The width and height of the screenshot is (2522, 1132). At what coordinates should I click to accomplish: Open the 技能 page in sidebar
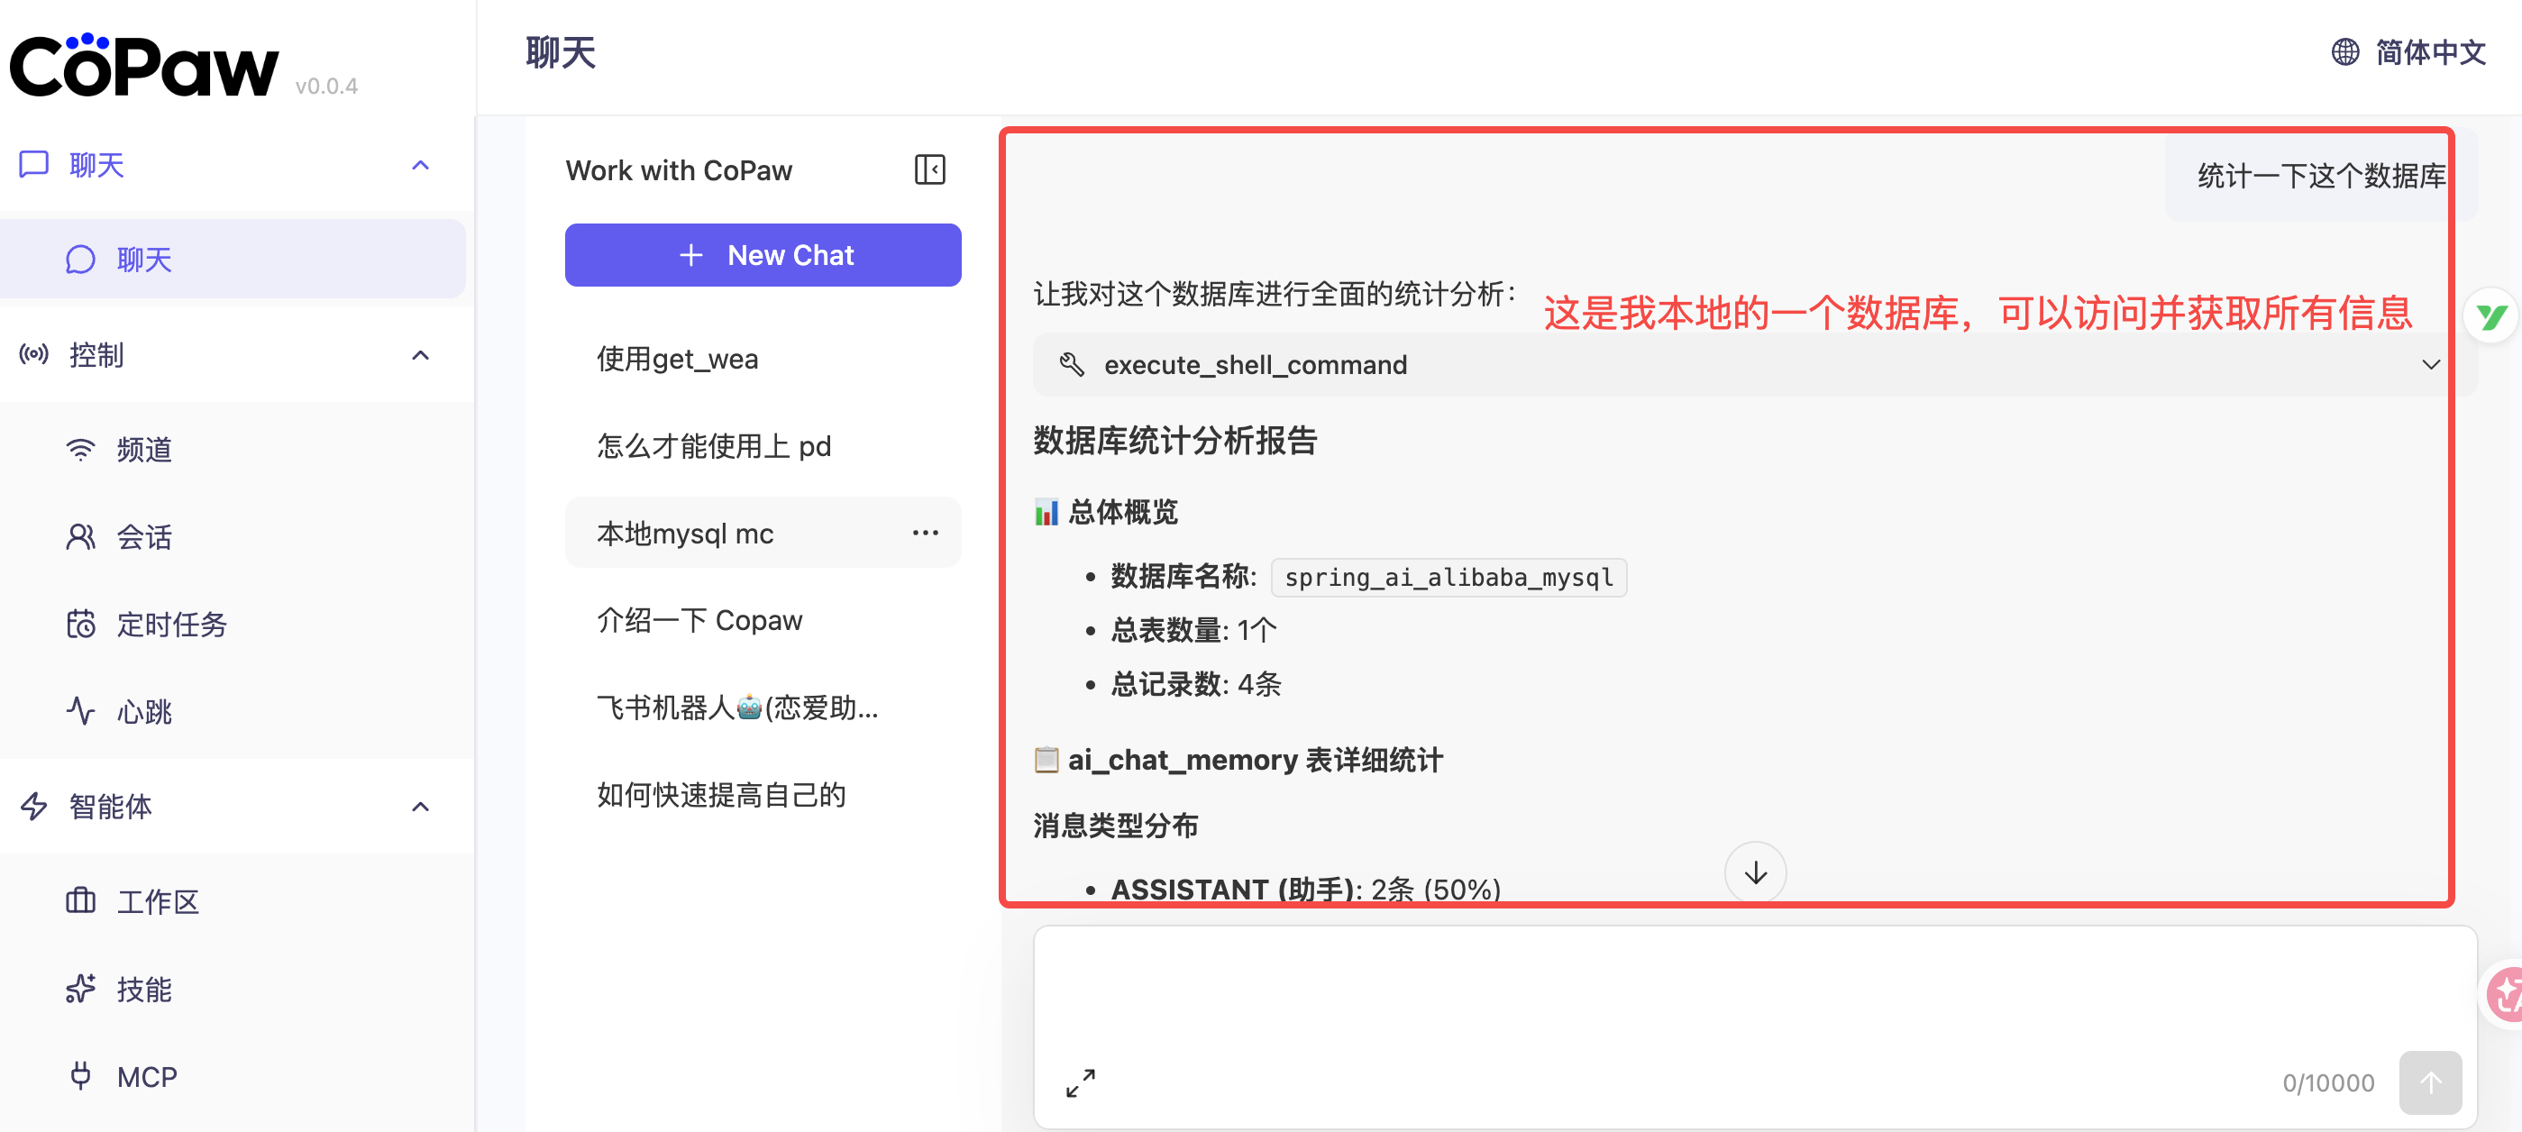click(x=144, y=989)
